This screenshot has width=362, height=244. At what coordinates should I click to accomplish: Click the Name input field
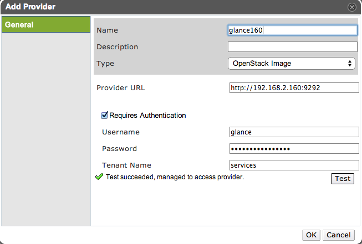coord(293,30)
